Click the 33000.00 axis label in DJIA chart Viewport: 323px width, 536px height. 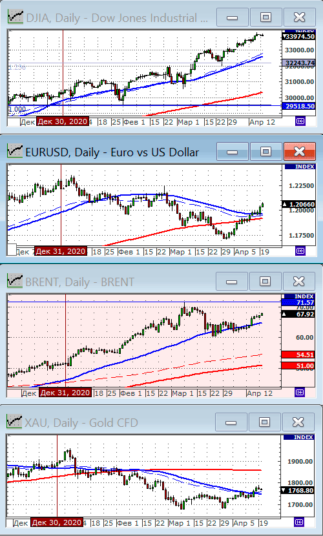coord(300,50)
